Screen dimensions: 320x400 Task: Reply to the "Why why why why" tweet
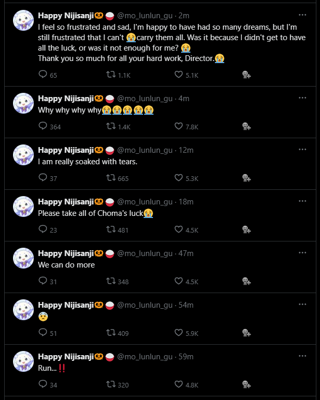43,126
